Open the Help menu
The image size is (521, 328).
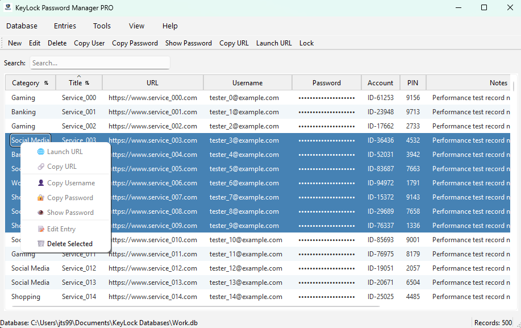[x=170, y=26]
